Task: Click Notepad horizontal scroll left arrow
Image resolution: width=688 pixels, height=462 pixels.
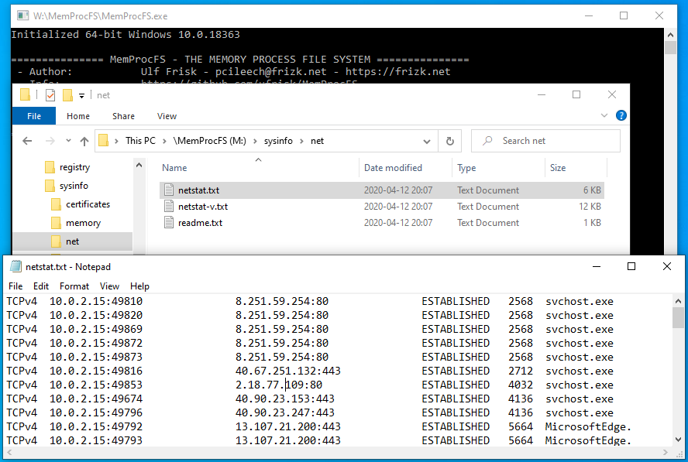Action: 9,451
